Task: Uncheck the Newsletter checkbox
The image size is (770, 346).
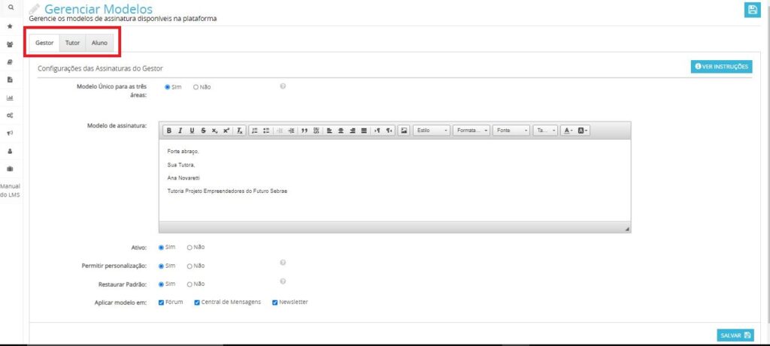Action: (275, 302)
